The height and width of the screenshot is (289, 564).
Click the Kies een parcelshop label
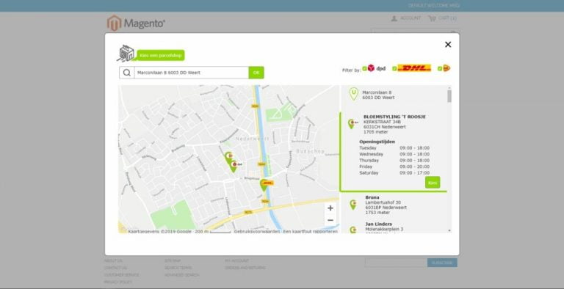pos(161,55)
